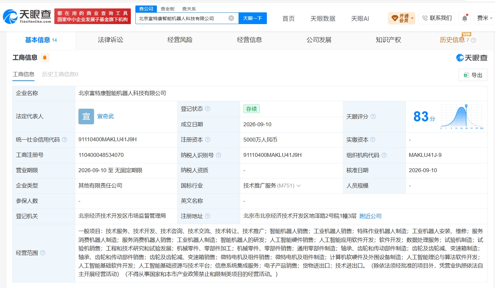Image resolution: width=495 pixels, height=288 pixels.
Task: Click the help icon beside 经营范围
Action: (43, 253)
